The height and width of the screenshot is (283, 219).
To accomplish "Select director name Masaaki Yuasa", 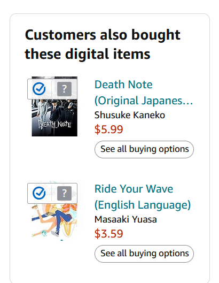I will 126,219.
